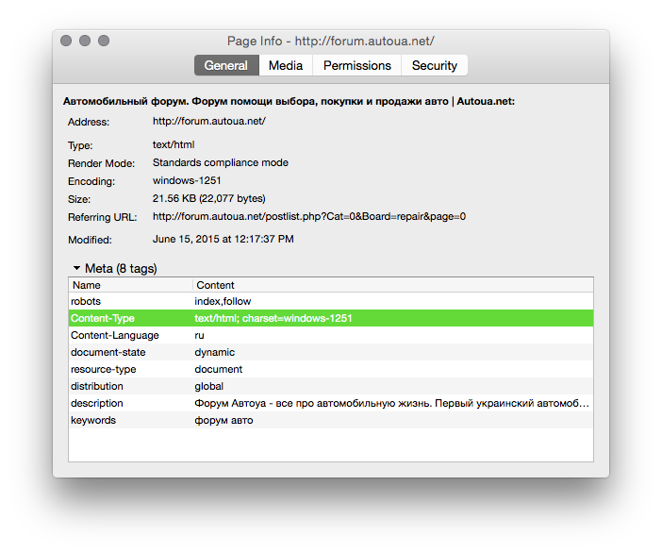This screenshot has height=553, width=662.
Task: Click the Name column header
Action: point(130,285)
